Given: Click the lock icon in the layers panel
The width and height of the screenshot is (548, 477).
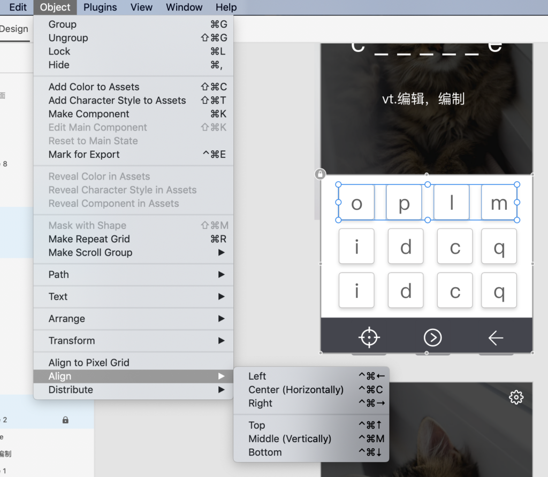Looking at the screenshot, I should 65,420.
